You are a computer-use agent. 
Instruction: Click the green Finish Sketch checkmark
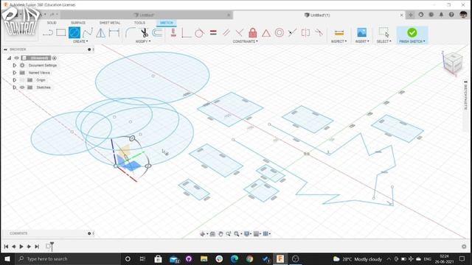(412, 32)
